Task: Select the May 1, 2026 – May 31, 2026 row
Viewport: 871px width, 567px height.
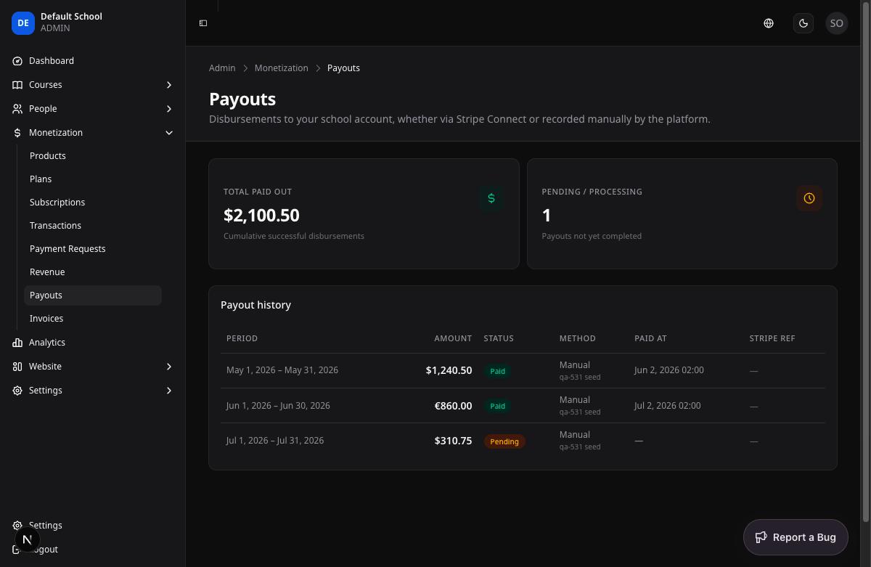Action: pos(523,371)
